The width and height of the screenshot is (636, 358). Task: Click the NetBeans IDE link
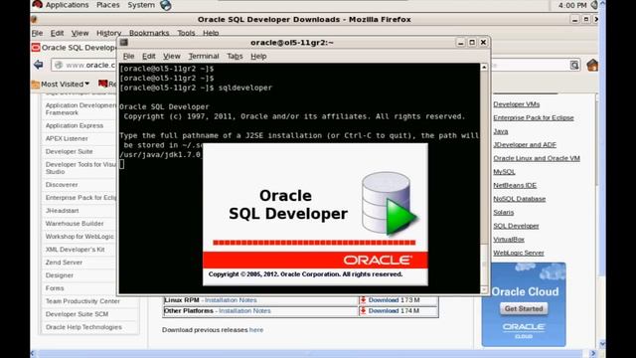pos(515,186)
